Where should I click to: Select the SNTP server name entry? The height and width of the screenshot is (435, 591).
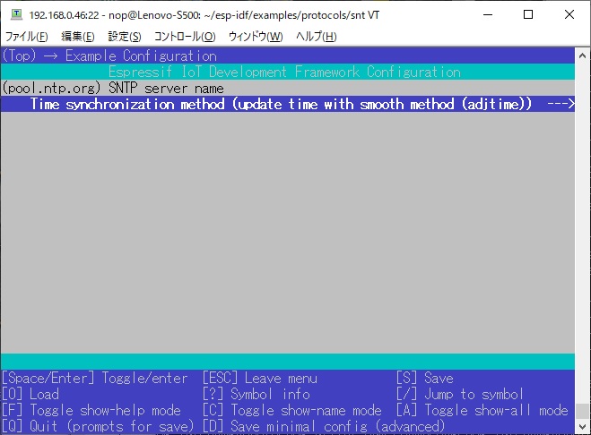[288, 88]
